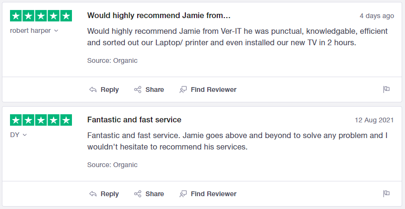The image size is (405, 209).
Task: Flag robert harper's review
Action: tap(386, 90)
